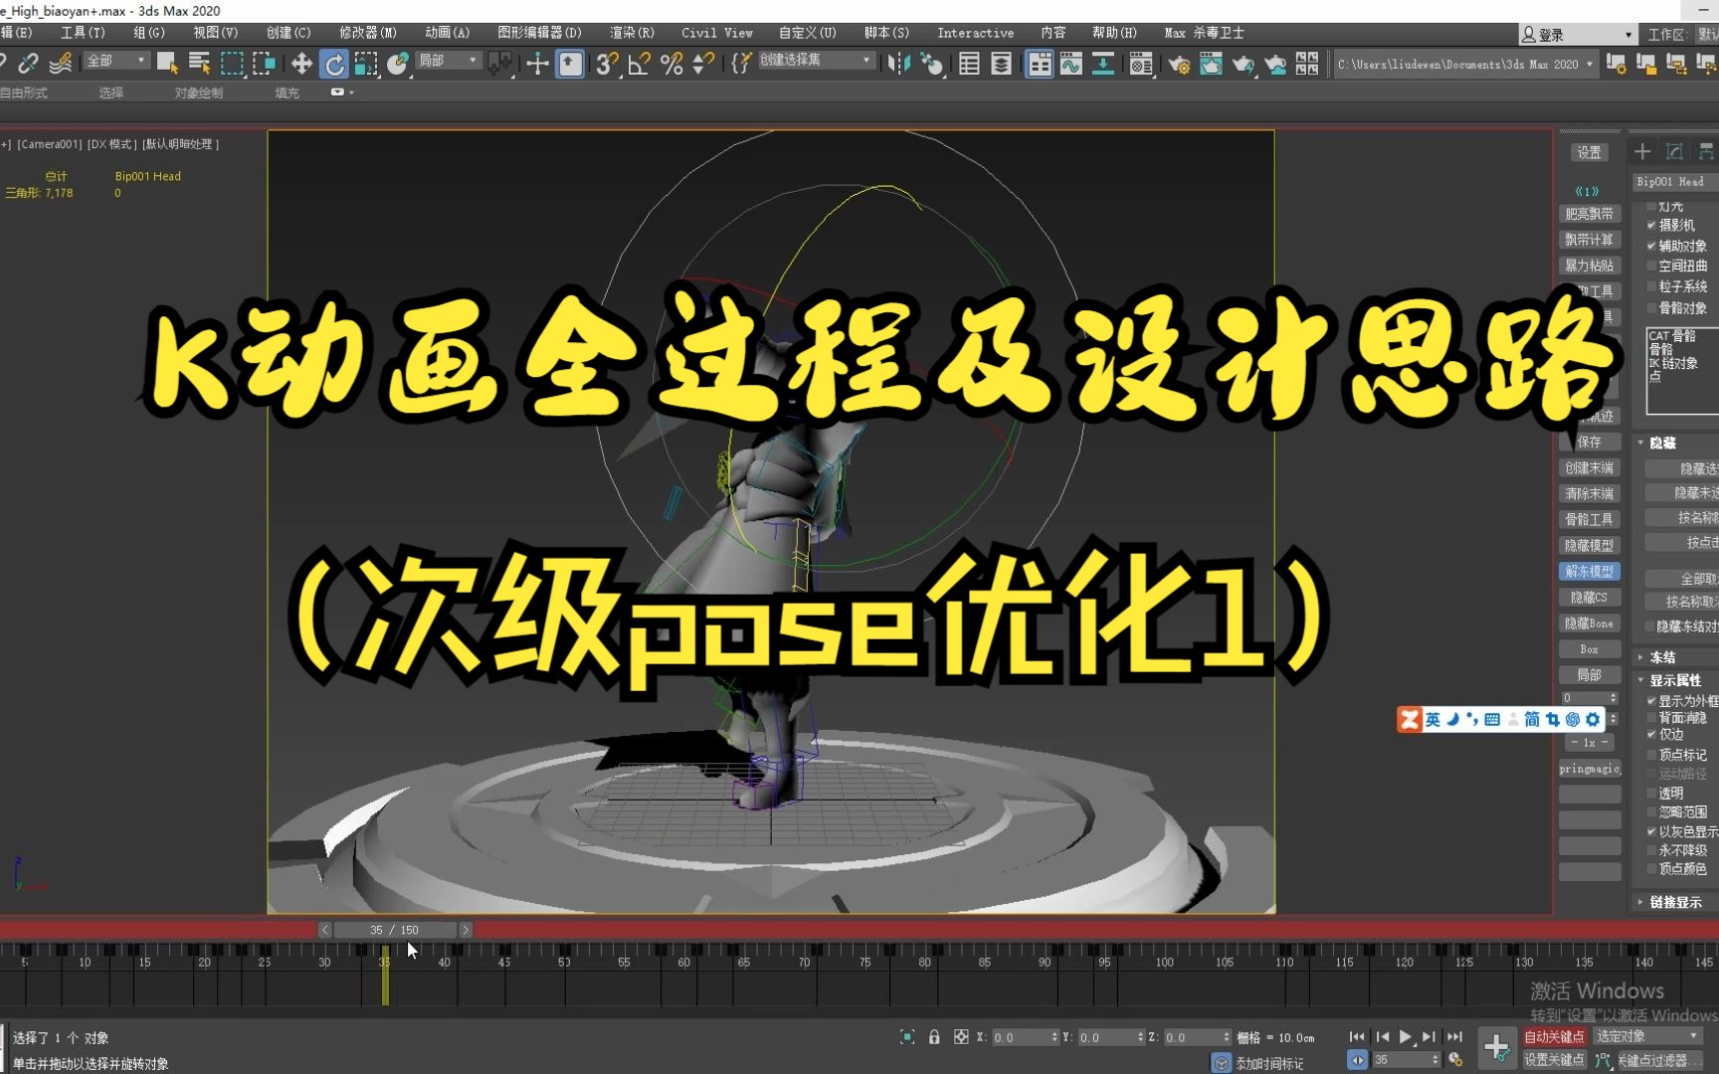The height and width of the screenshot is (1074, 1719).
Task: Click the time slider 35 / 150 handle
Action: coord(395,930)
